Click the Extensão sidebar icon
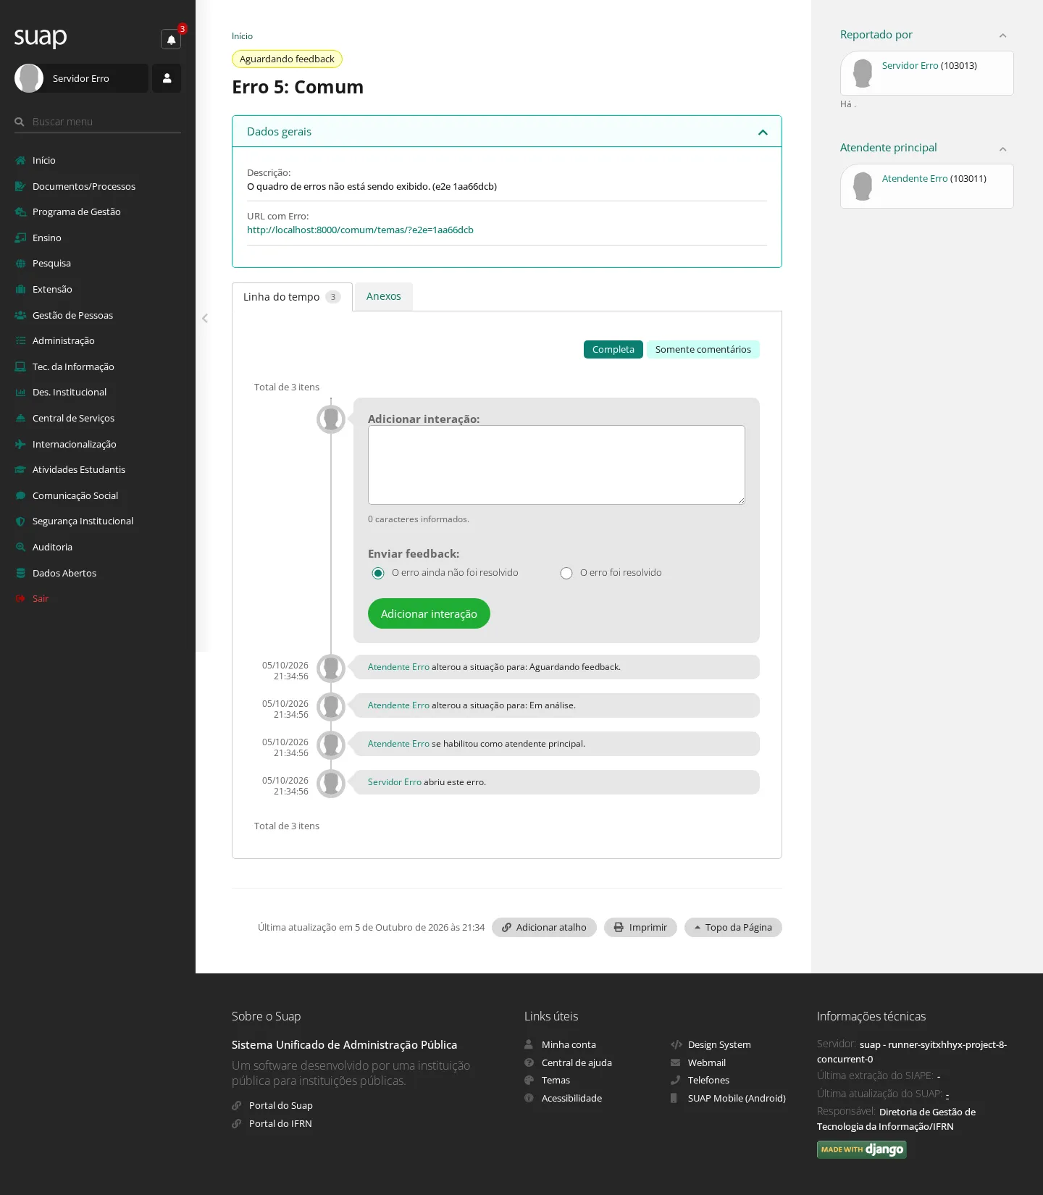 click(x=20, y=290)
